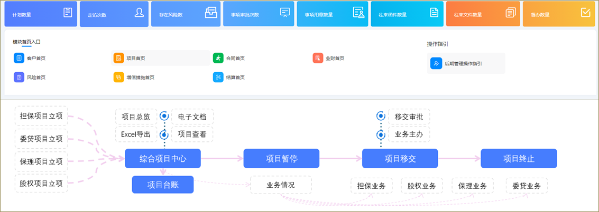Screen dimensions: 599x212
Task: Click the 操作指引 heading
Action: tap(437, 44)
